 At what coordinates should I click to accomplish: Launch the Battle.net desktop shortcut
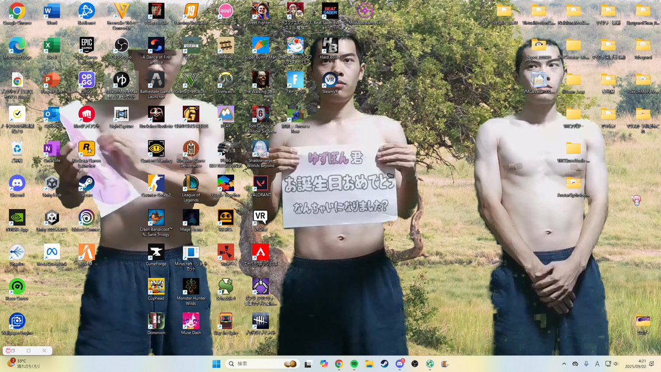pos(86,14)
